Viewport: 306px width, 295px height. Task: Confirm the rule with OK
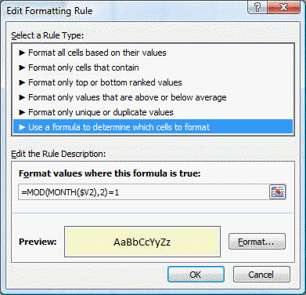click(196, 275)
